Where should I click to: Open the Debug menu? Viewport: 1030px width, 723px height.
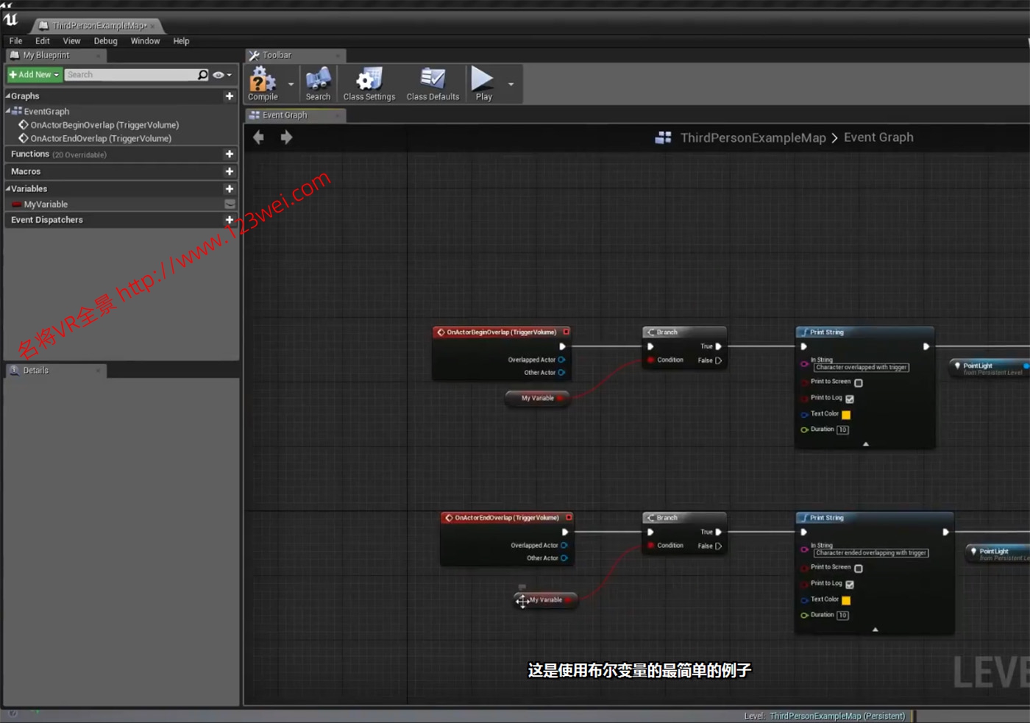(x=105, y=41)
